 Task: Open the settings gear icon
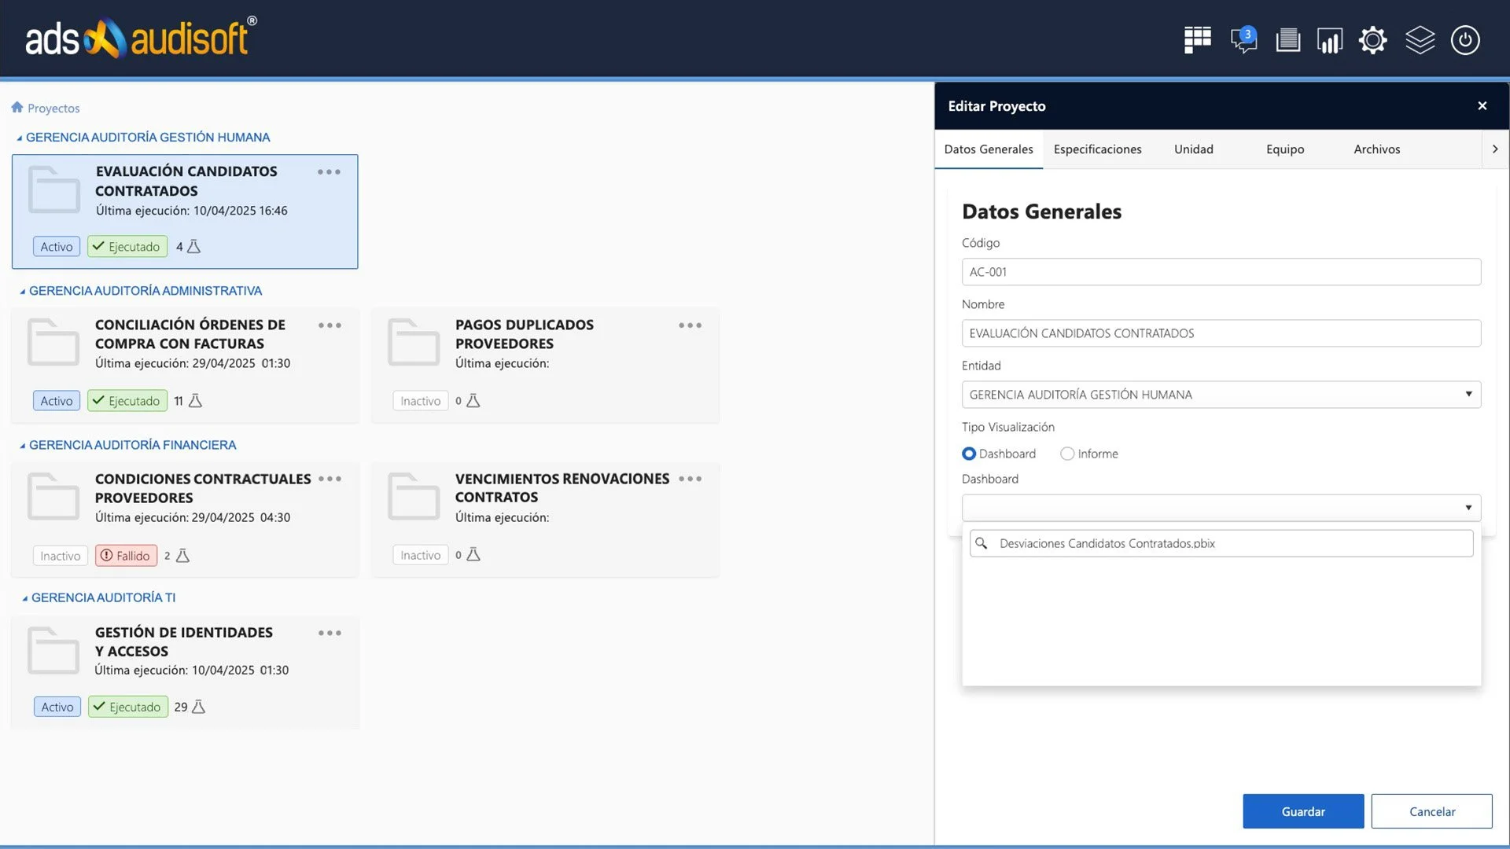pyautogui.click(x=1372, y=39)
